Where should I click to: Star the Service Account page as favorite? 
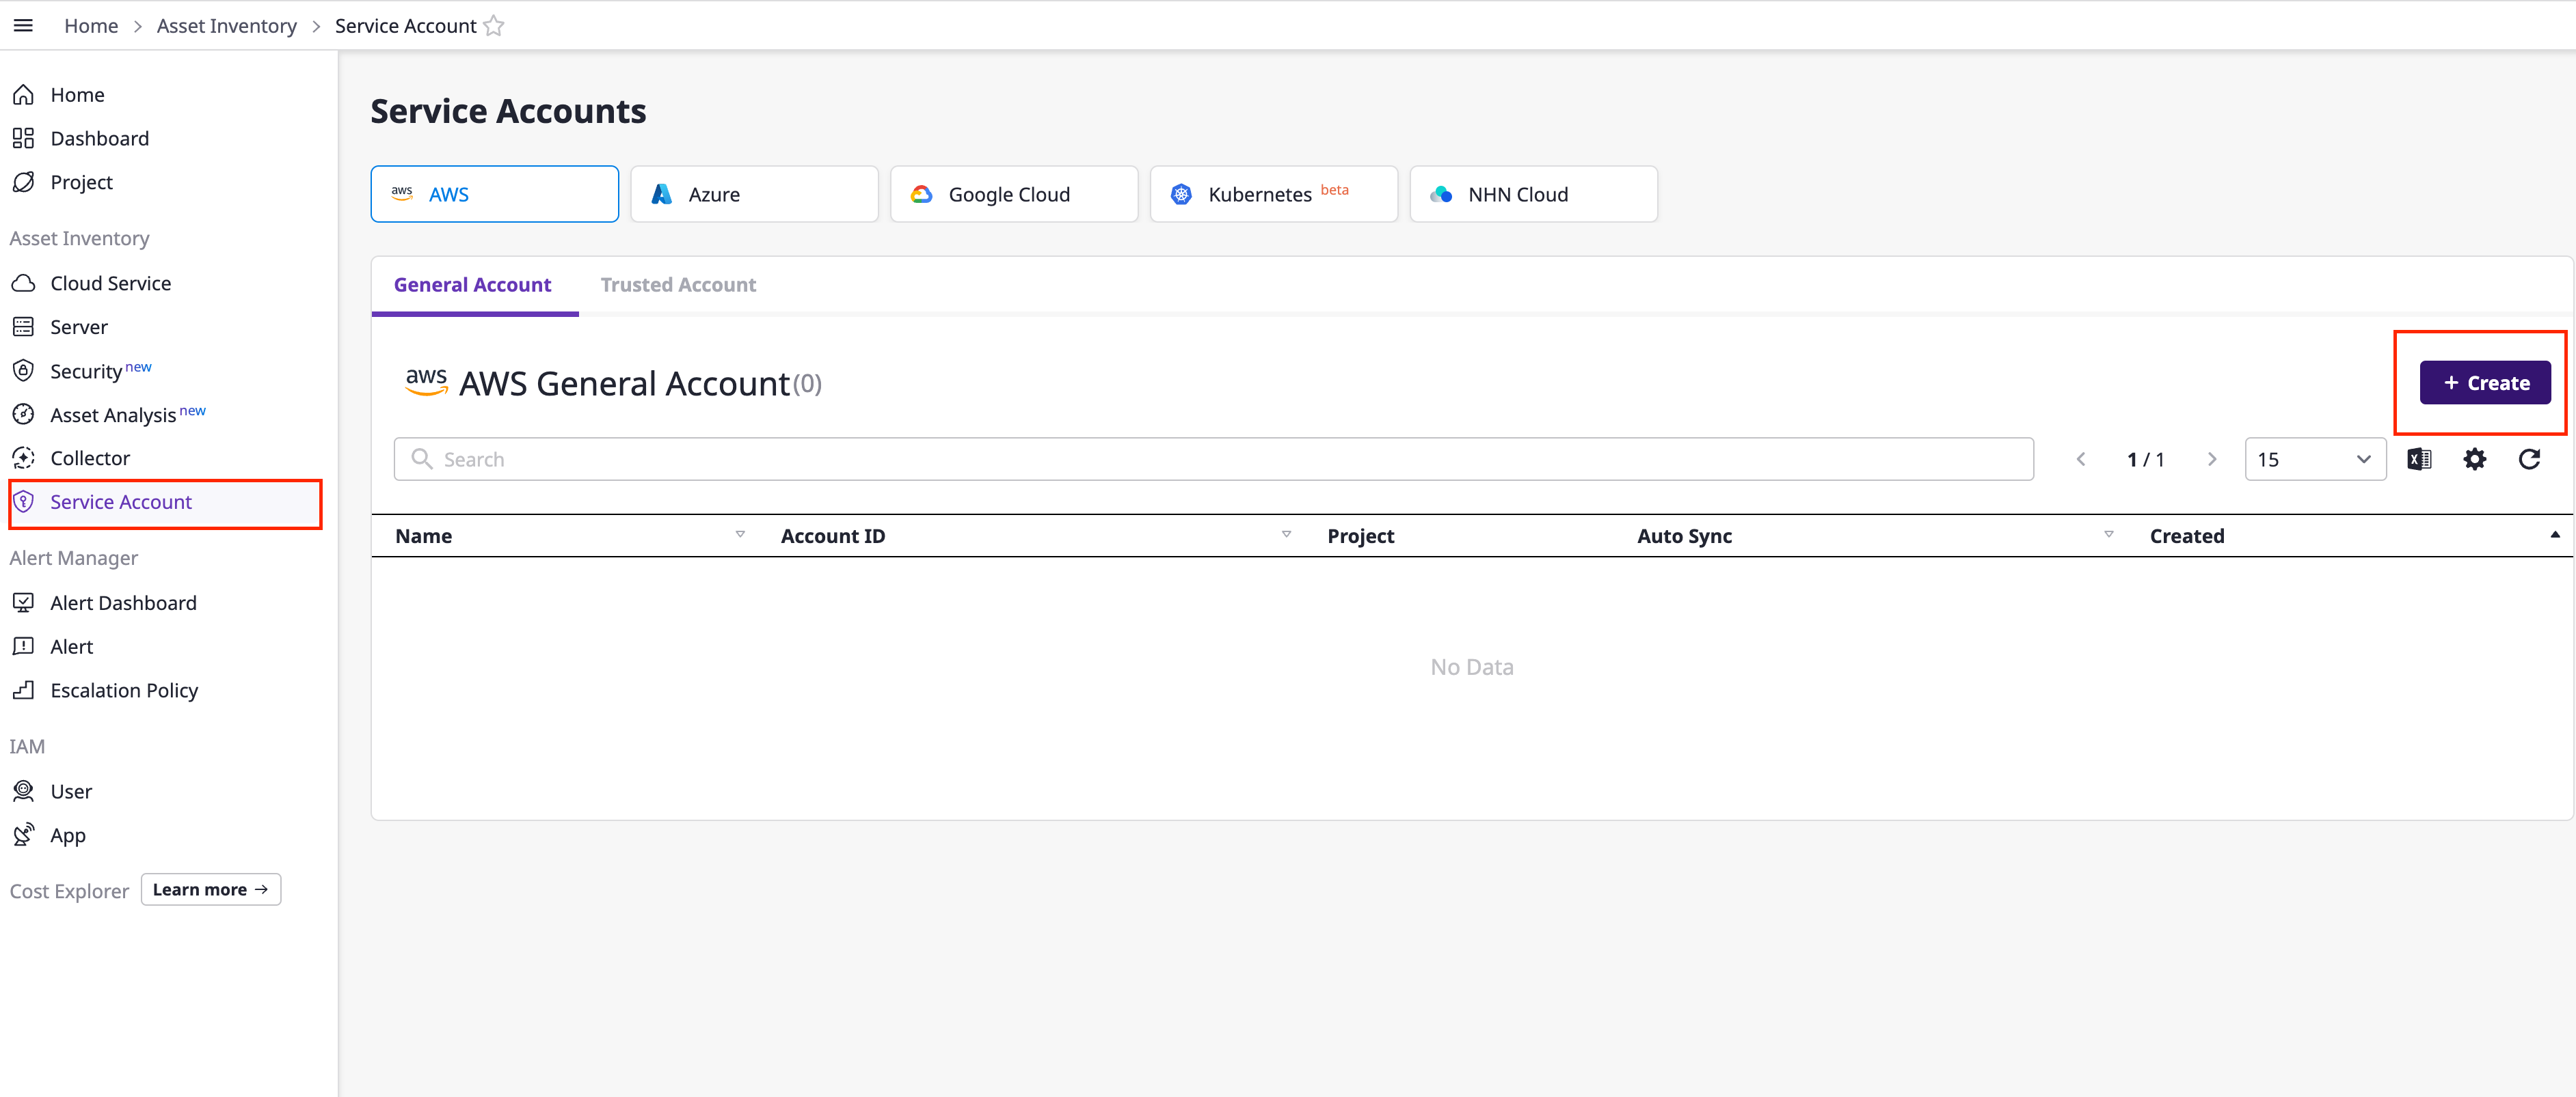[494, 26]
